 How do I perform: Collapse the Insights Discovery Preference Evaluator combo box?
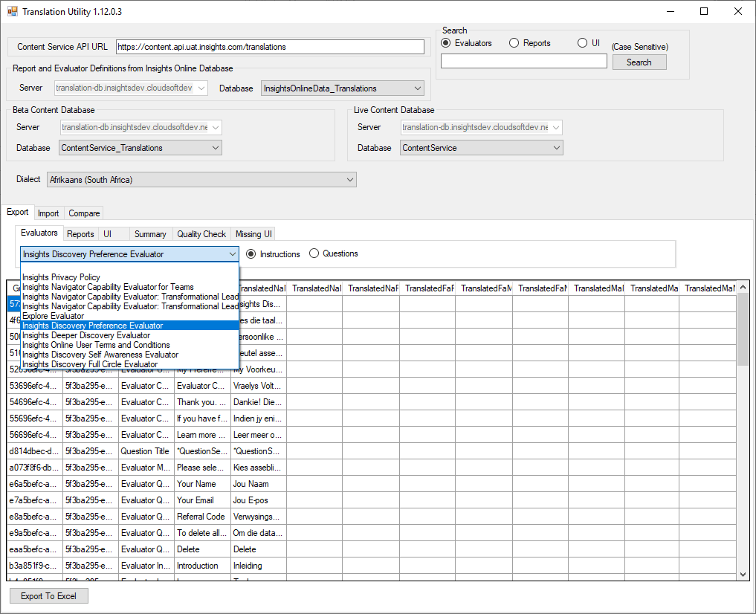click(x=233, y=254)
